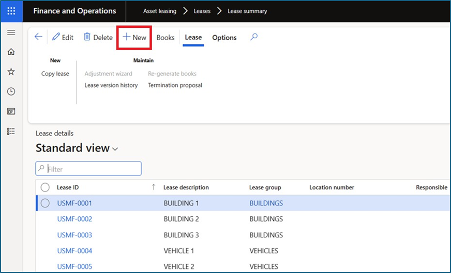Screen dimensions: 451x273
Task: Open the Lease tab
Action: tap(193, 38)
